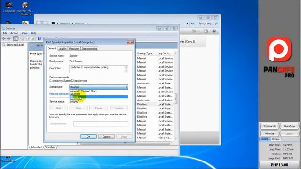Viewport: 301px width, 169px height.
Task: Open Explorer address bar history dropdown
Action: click(x=187, y=24)
